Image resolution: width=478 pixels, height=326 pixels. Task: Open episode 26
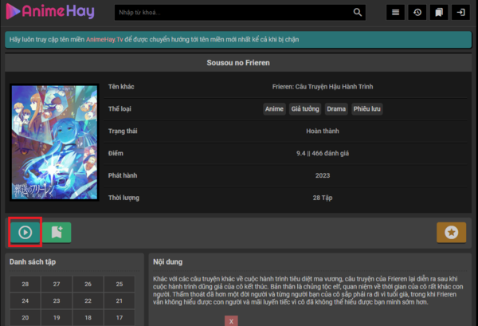tap(88, 284)
